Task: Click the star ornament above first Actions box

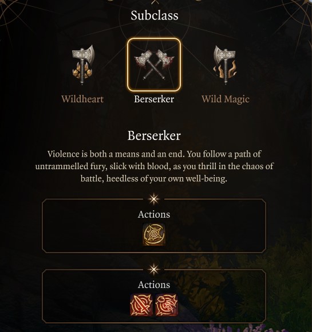Action: click(x=154, y=199)
